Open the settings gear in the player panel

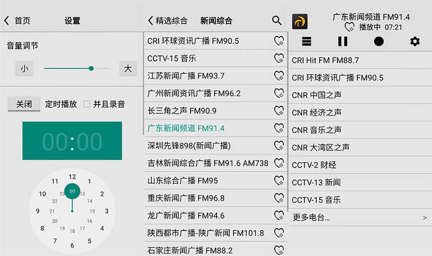[414, 41]
